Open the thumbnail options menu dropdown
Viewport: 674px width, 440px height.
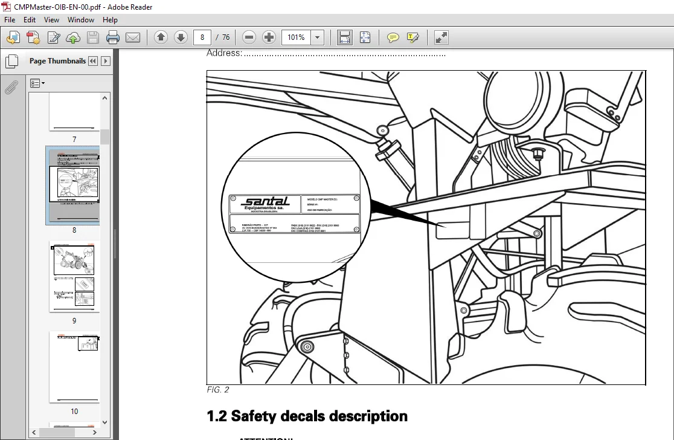coord(37,83)
